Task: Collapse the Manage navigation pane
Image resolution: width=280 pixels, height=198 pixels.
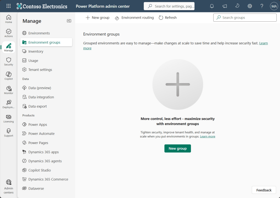Action: click(x=69, y=21)
